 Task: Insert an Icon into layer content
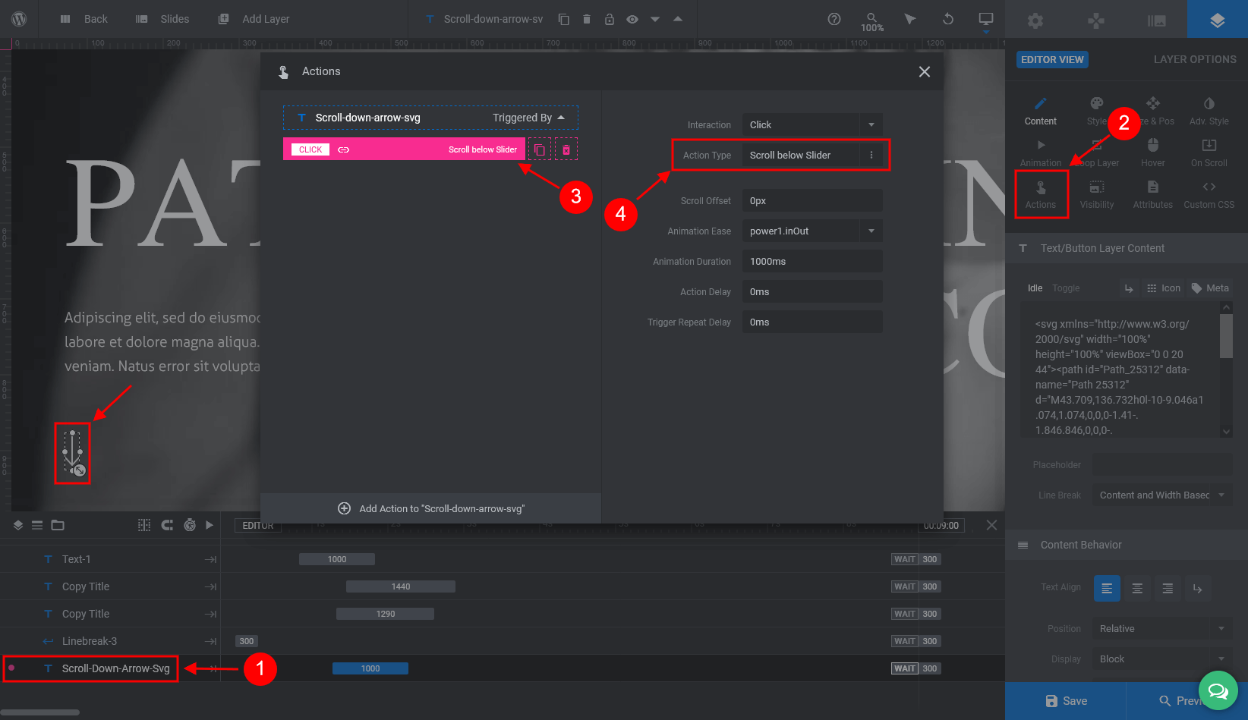pos(1164,288)
